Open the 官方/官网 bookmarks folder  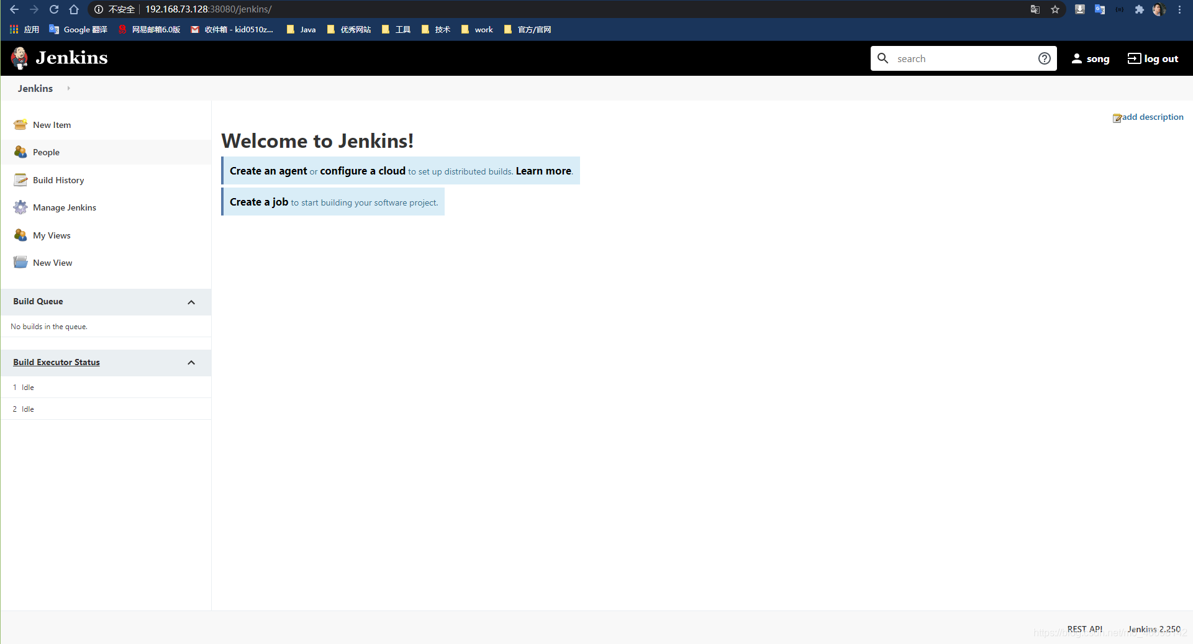[528, 29]
